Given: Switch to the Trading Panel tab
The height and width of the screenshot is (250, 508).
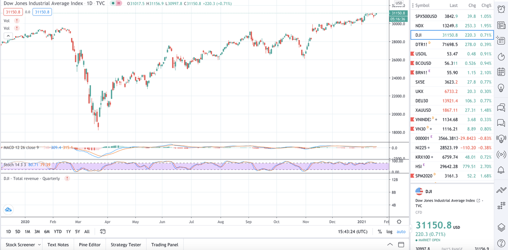Looking at the screenshot, I should [165, 245].
